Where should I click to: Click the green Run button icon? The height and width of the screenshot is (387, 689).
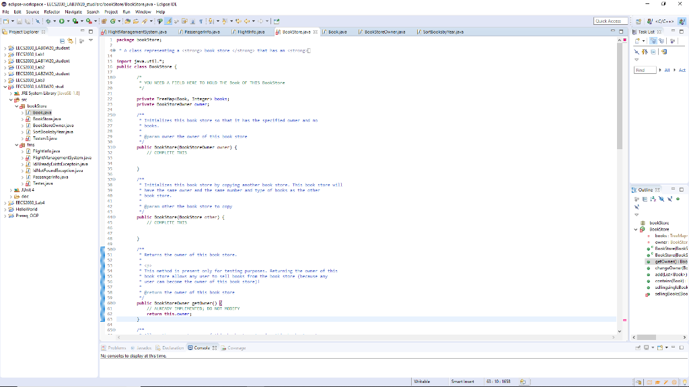(x=61, y=21)
